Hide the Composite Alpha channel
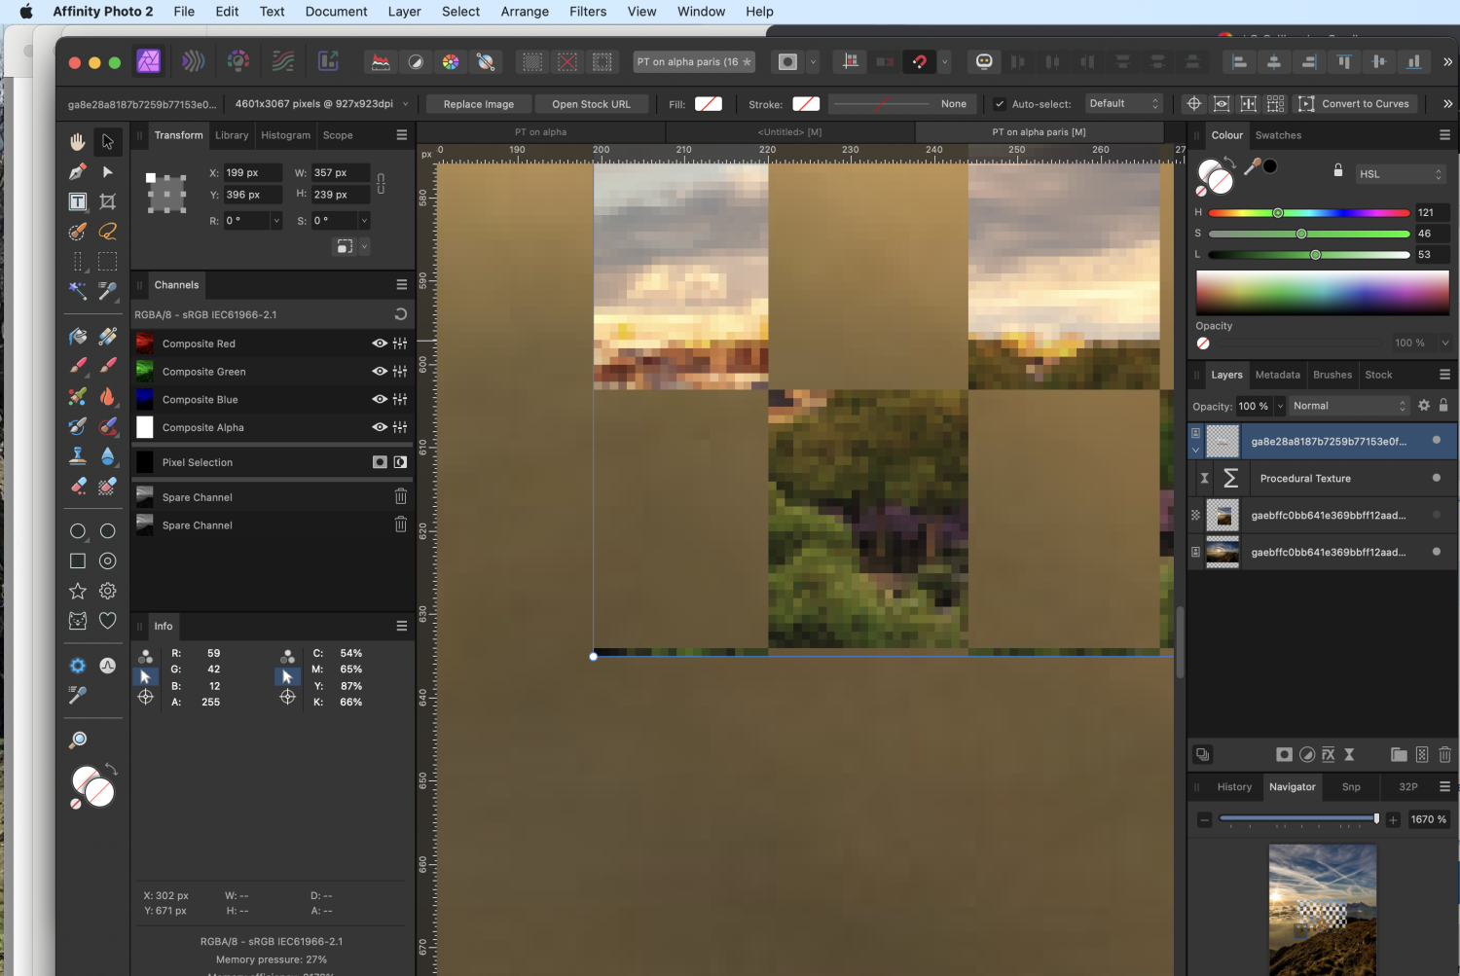This screenshot has width=1460, height=976. tap(379, 427)
